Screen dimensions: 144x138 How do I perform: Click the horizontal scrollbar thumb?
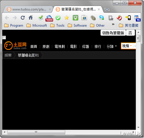(x=36, y=132)
